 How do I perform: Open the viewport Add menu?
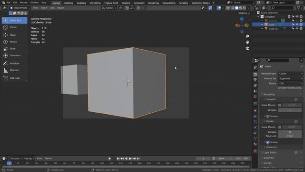click(x=52, y=8)
